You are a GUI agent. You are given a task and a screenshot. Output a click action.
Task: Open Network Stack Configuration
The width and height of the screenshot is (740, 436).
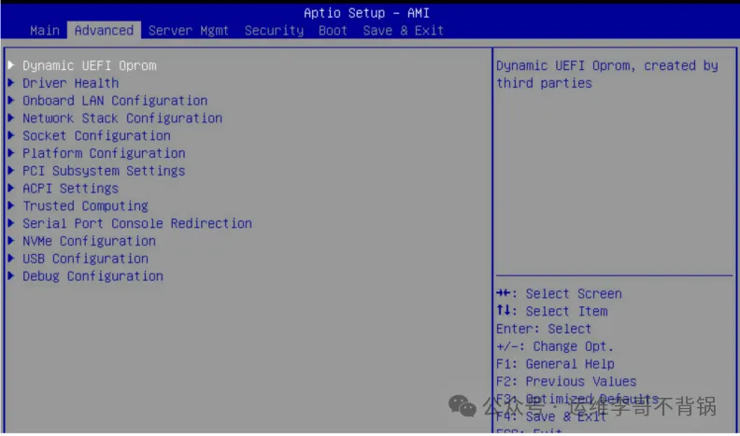point(122,118)
